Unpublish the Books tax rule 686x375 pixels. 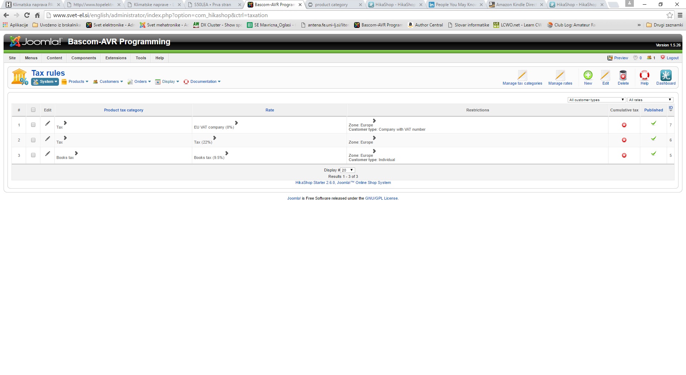(653, 154)
